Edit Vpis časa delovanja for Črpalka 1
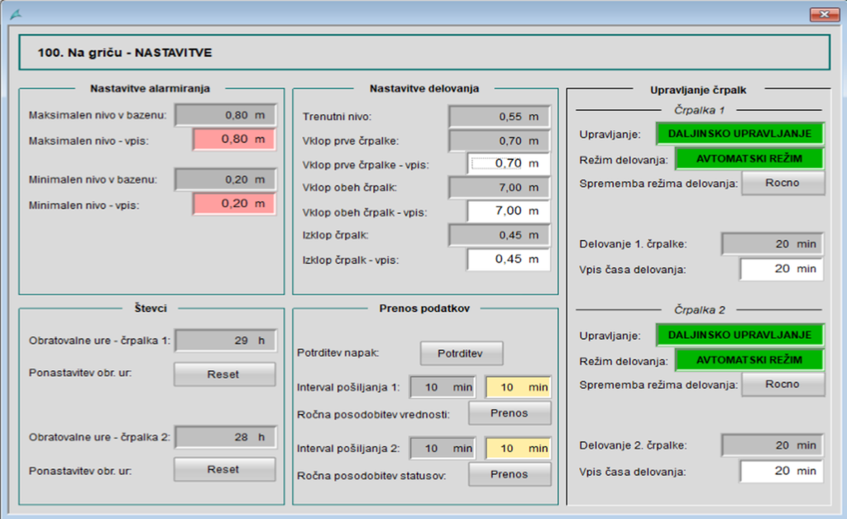Viewport: 847px width, 519px height. point(781,269)
